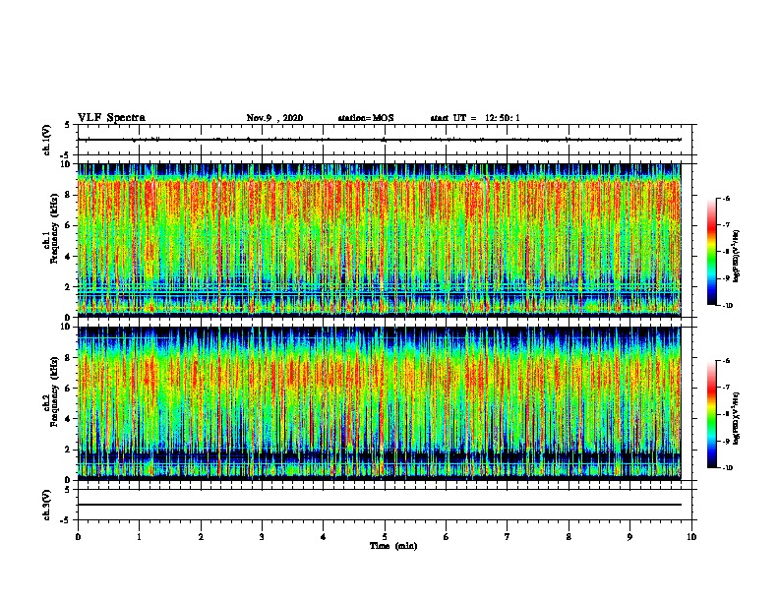Select the date text "Nov.9 , 2020"
779x602 pixels.
point(274,118)
